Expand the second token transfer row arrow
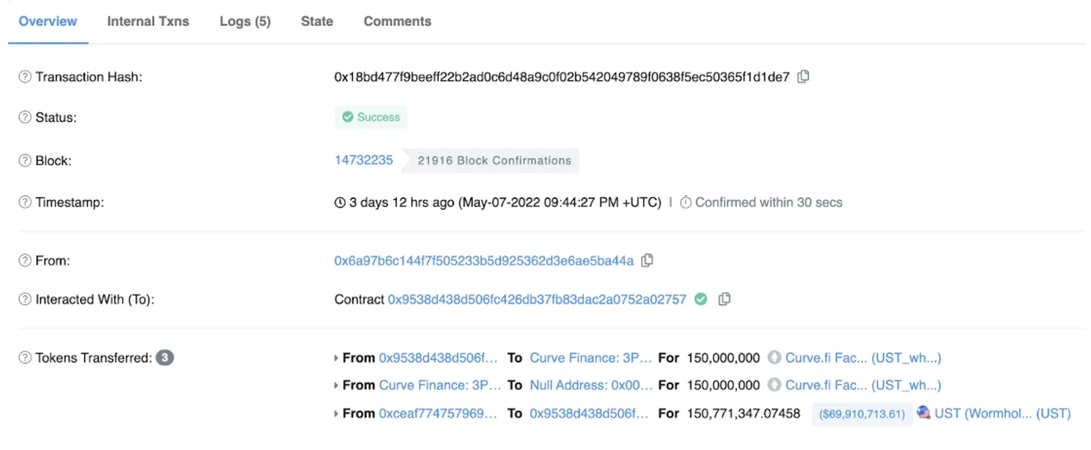The height and width of the screenshot is (450, 1091). tap(336, 385)
